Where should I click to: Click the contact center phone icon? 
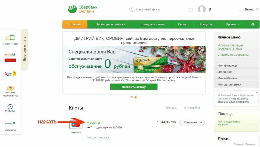point(132,9)
